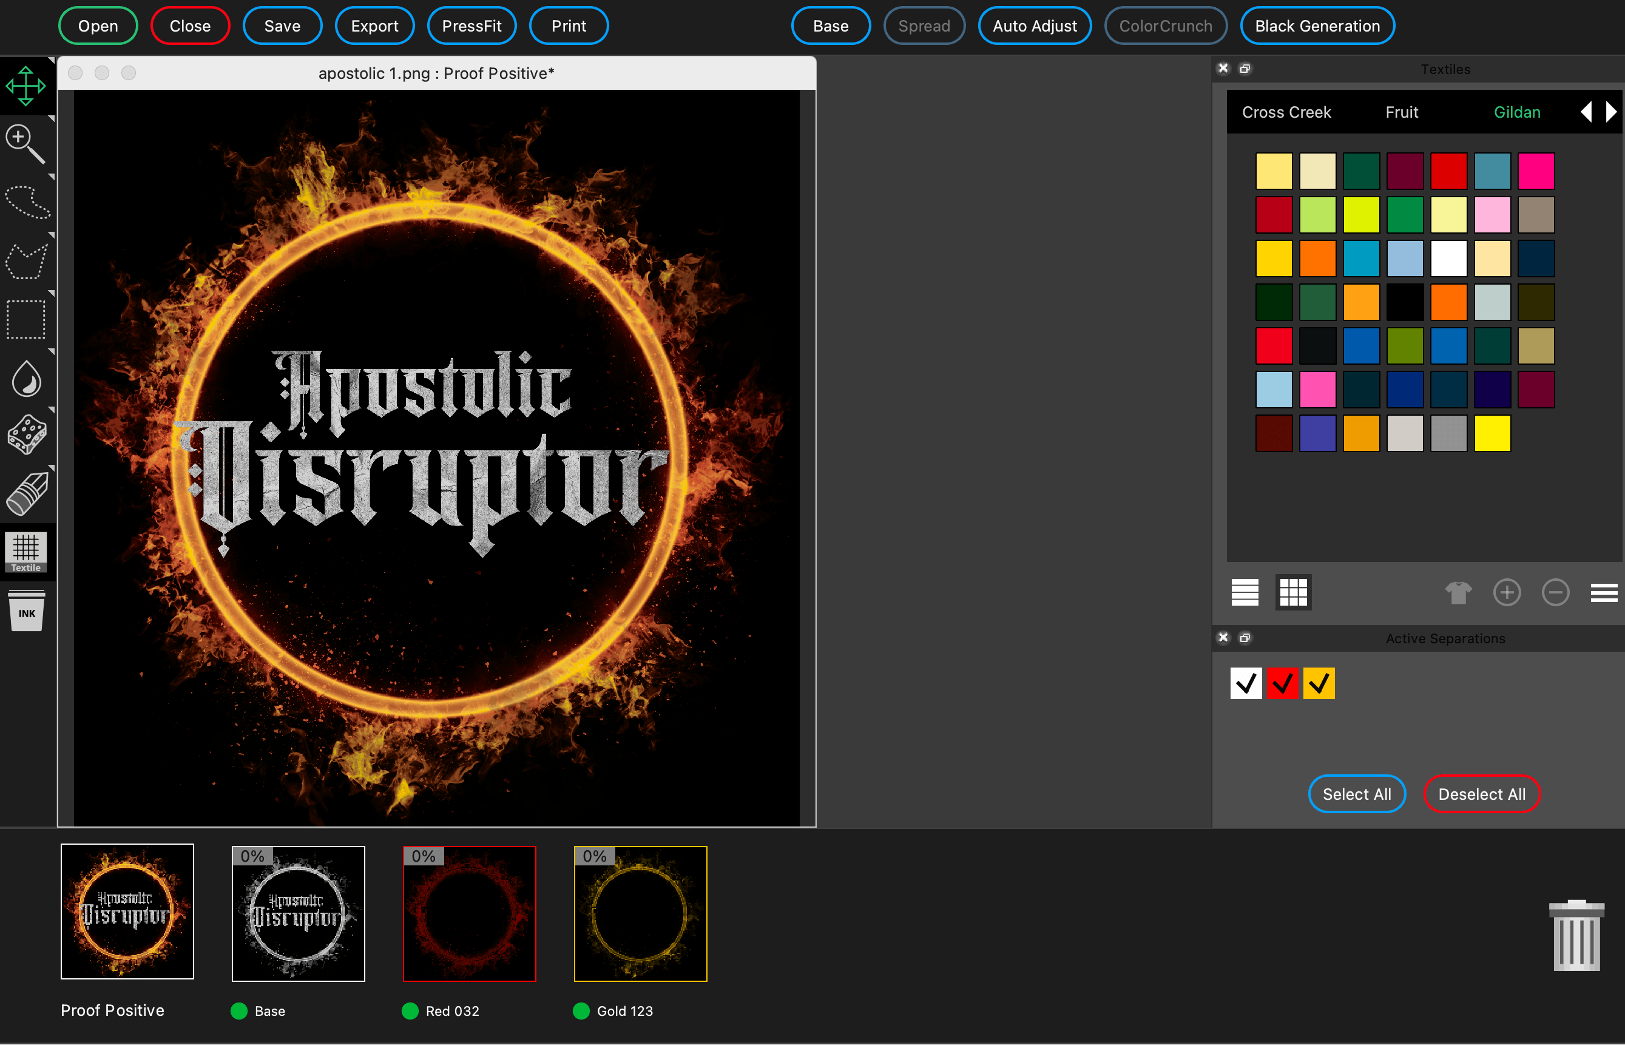Switch to the Cross Creek textile tab
Image resolution: width=1625 pixels, height=1045 pixels.
1286,112
